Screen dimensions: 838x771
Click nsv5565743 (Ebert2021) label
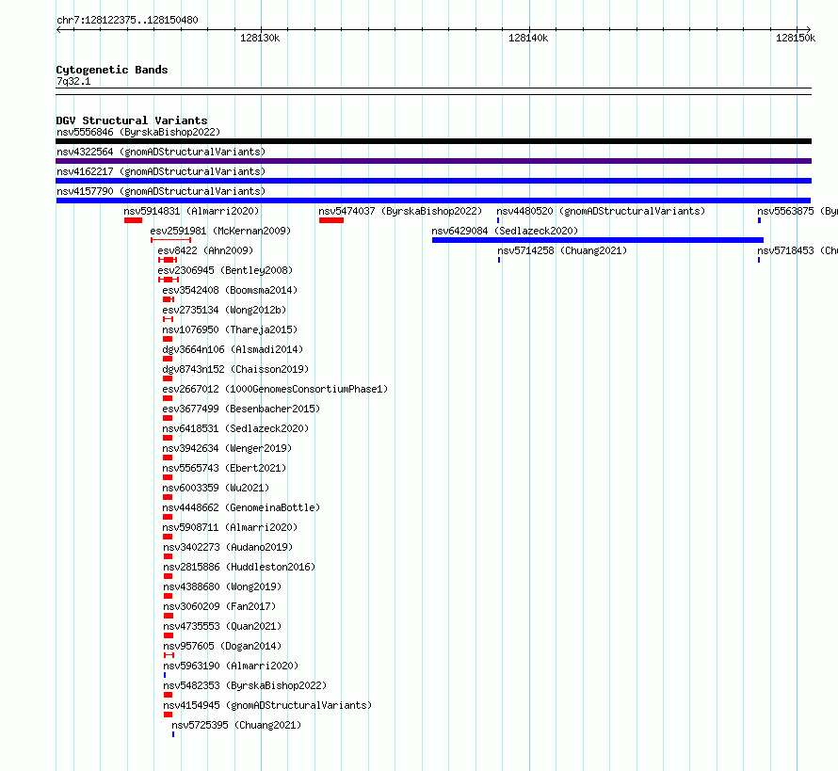coord(224,468)
